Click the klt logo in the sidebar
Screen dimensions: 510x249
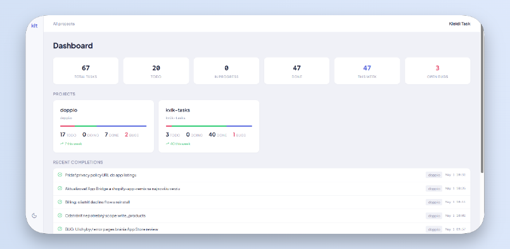tap(34, 26)
